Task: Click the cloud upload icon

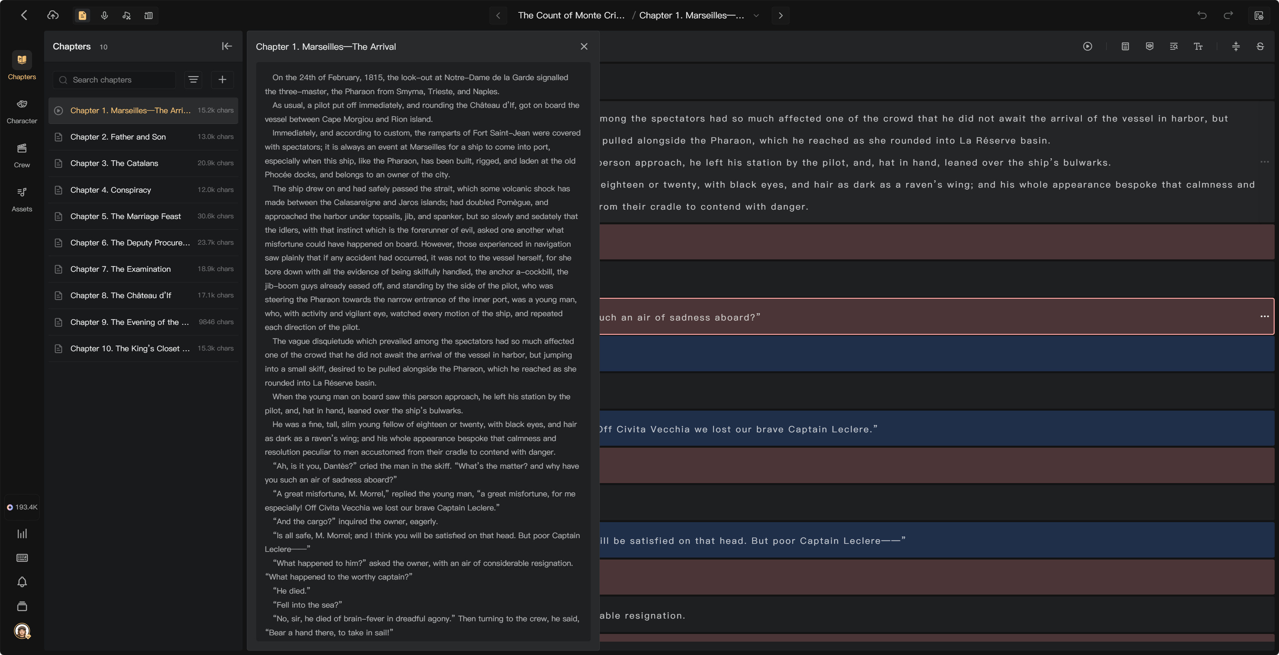Action: [53, 15]
